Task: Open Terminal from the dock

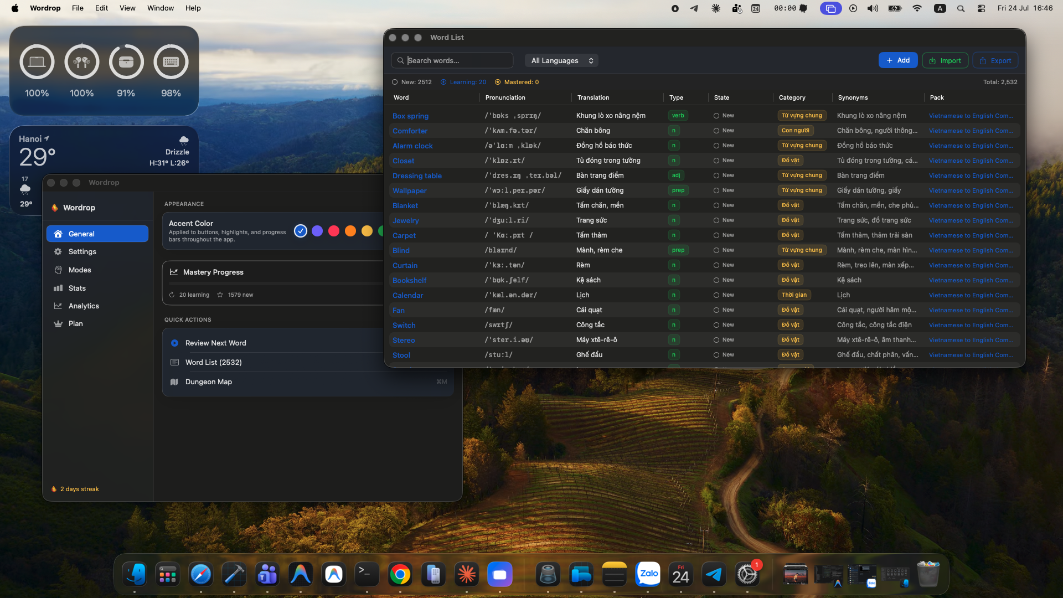Action: point(367,574)
